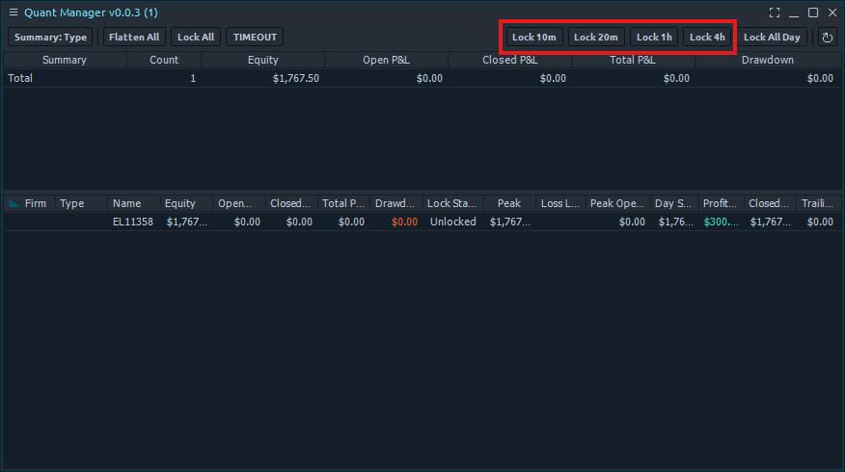Switch the Summary: Type grouping
845x472 pixels.
[x=50, y=38]
